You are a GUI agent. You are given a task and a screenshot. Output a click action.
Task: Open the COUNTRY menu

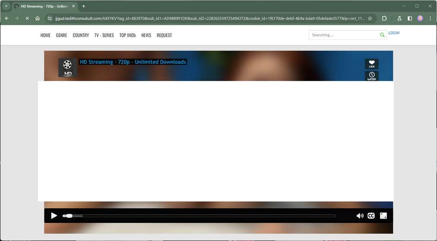point(81,35)
